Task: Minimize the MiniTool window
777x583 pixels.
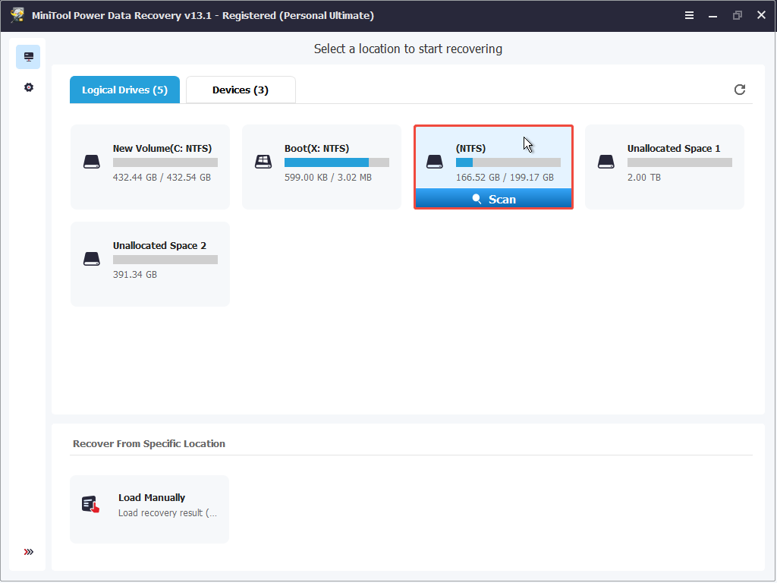Action: click(713, 15)
